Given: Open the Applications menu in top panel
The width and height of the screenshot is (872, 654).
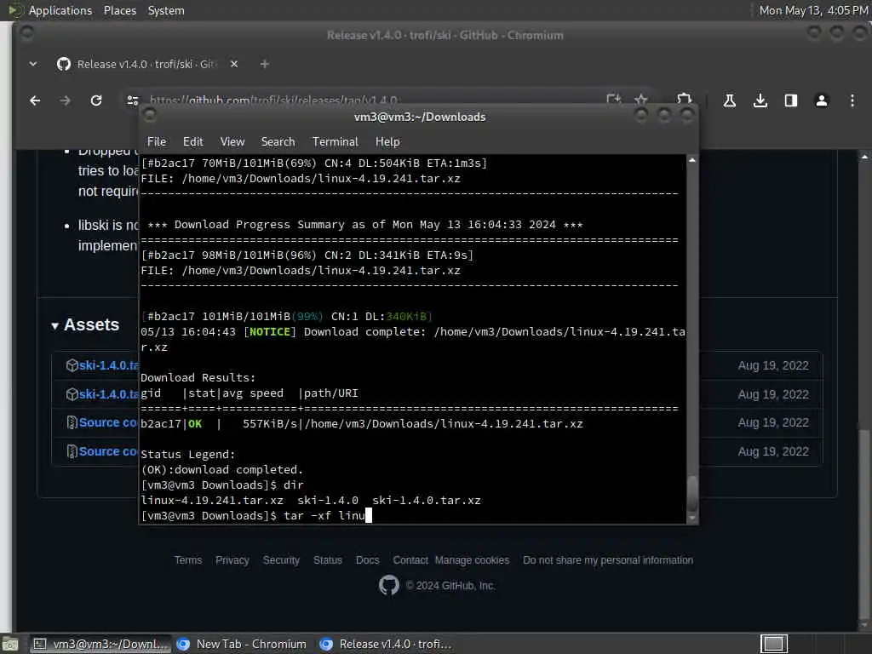Looking at the screenshot, I should pos(60,10).
